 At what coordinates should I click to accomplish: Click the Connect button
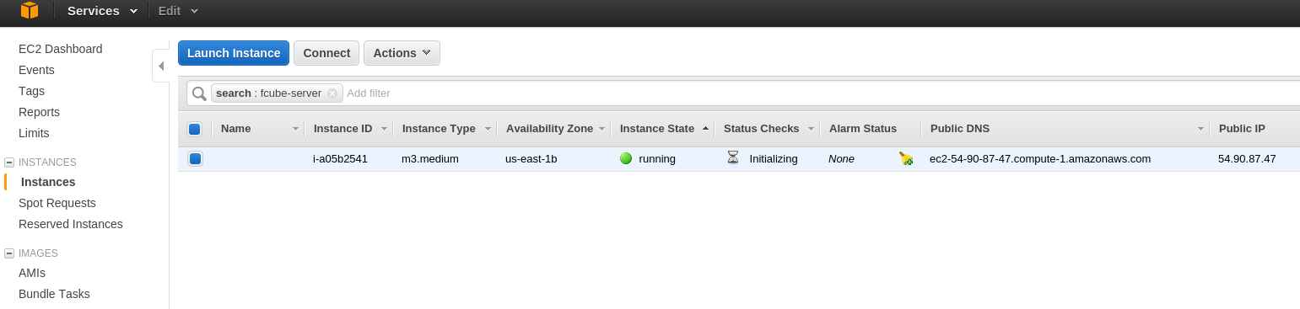(x=326, y=53)
